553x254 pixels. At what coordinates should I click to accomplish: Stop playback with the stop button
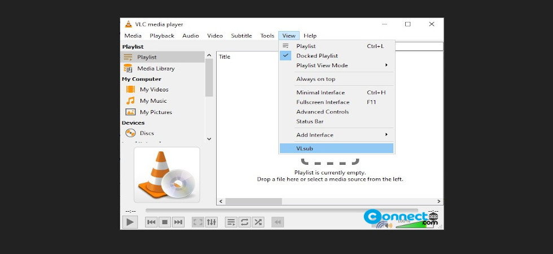[165, 222]
